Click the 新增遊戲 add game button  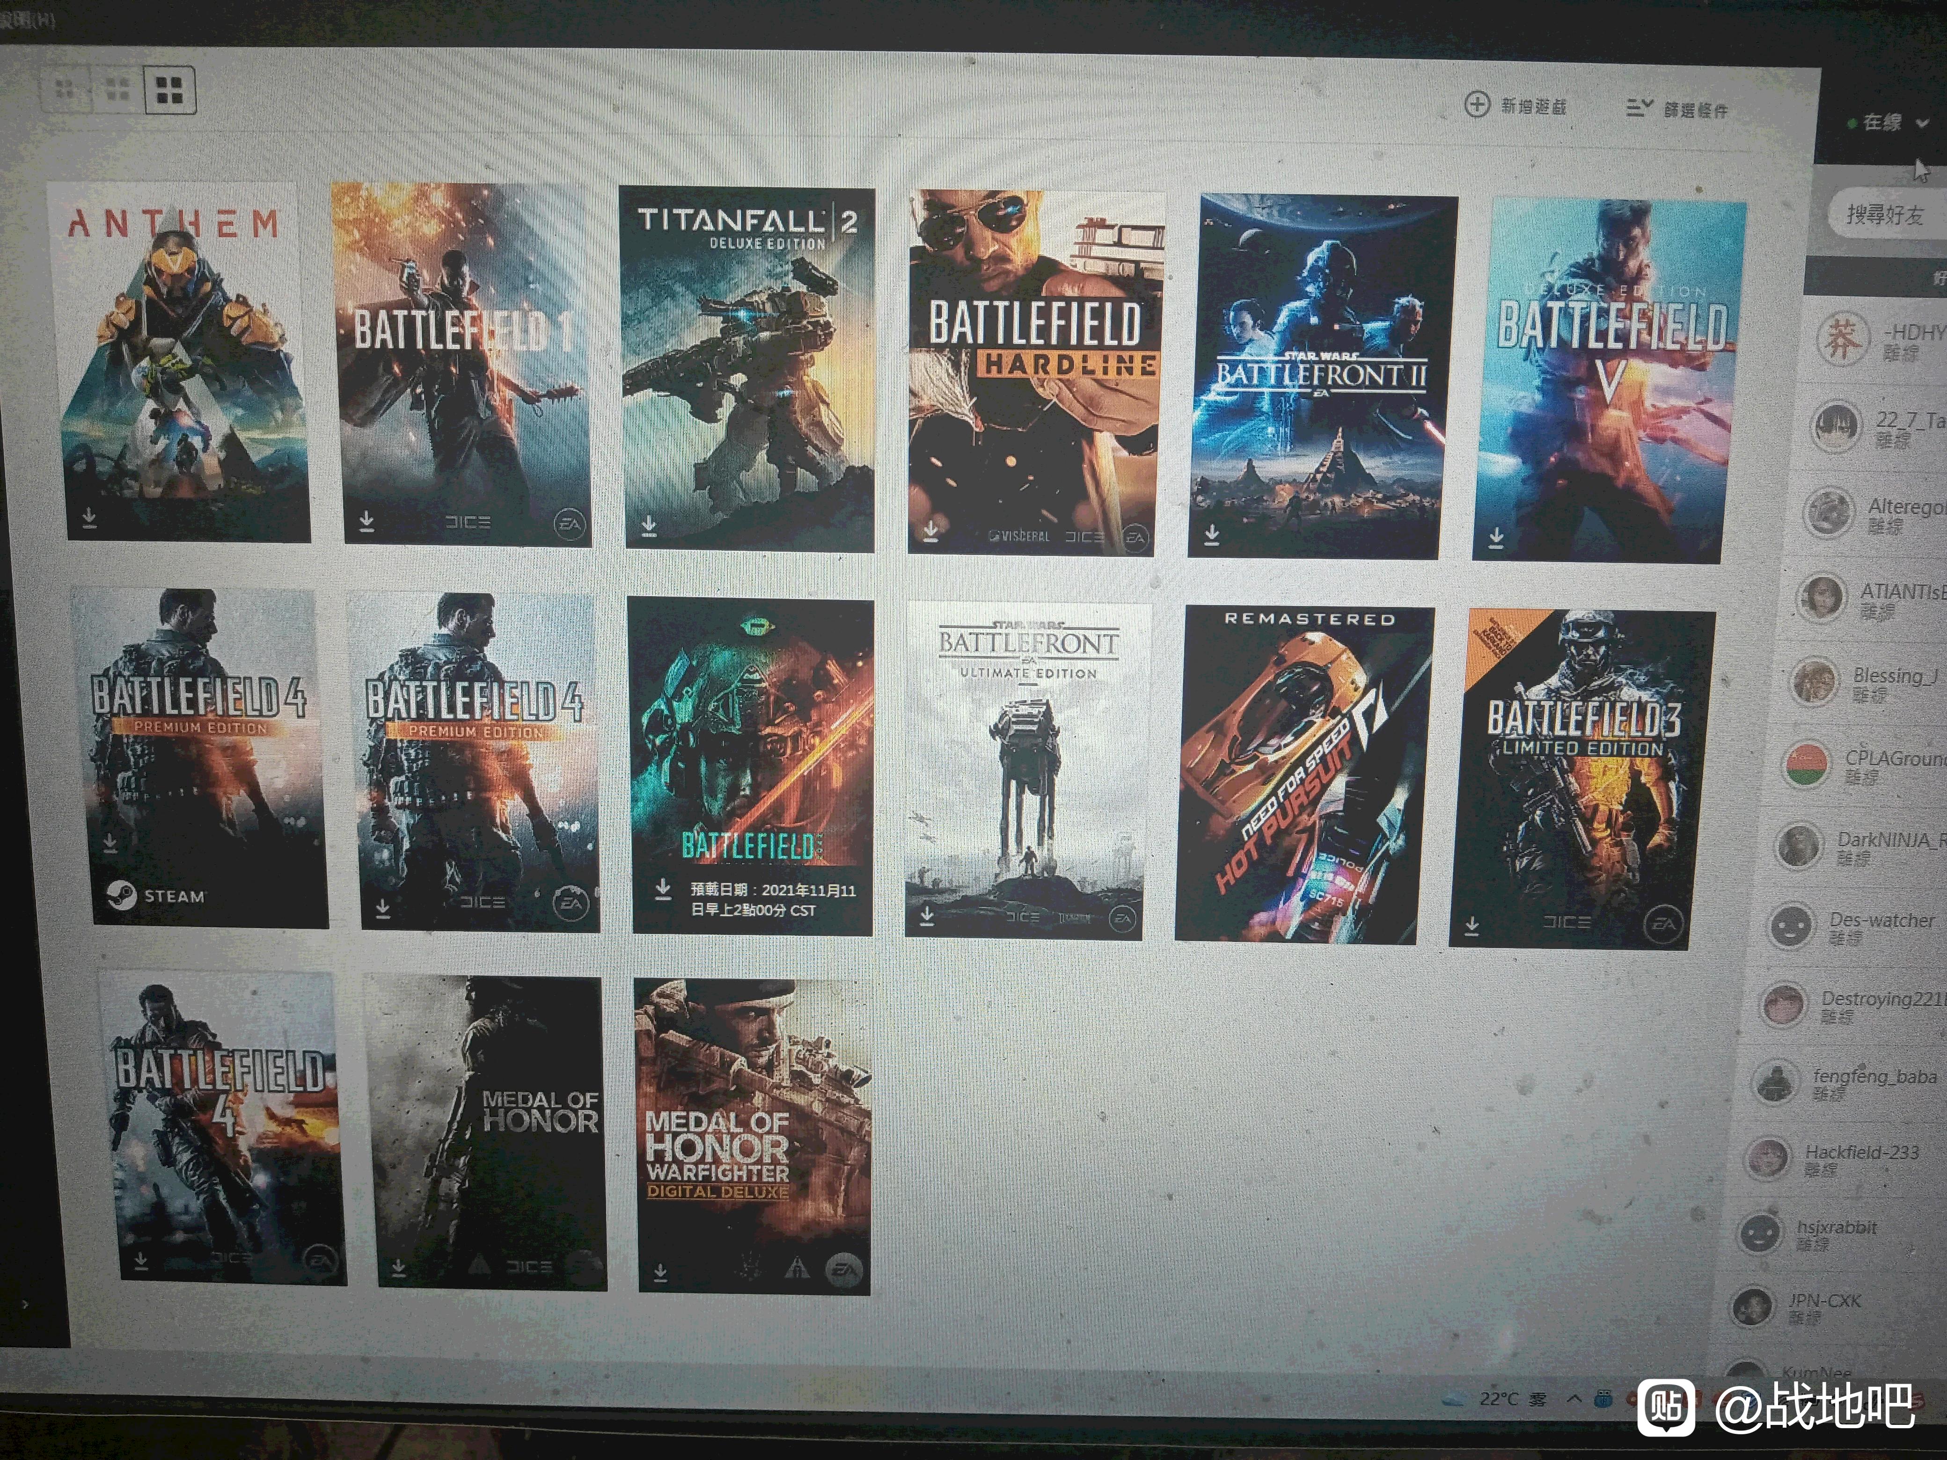(x=1515, y=106)
